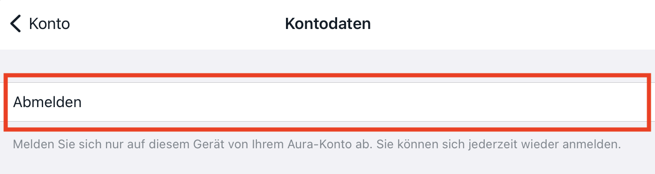
Task: Choose Abmelden to log out of this device
Action: point(327,102)
